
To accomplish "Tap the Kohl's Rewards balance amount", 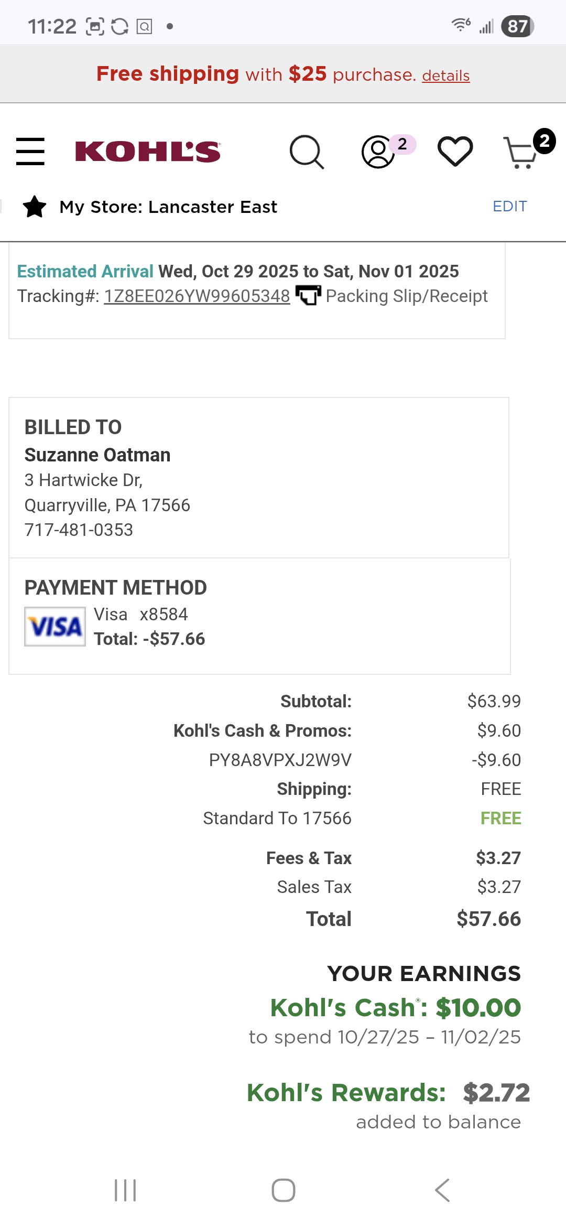I will pos(496,1093).
